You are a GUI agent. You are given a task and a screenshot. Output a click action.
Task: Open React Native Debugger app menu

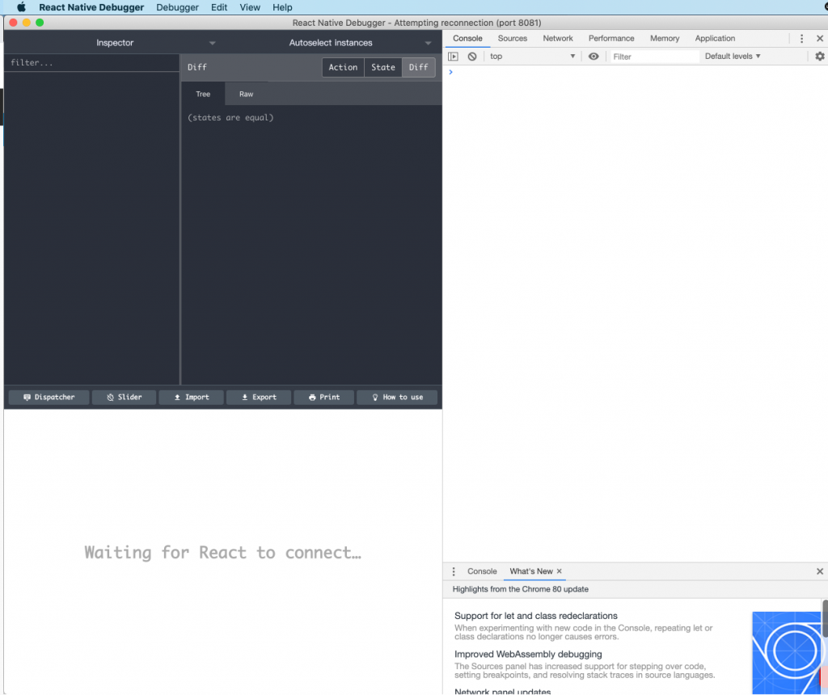tap(91, 7)
